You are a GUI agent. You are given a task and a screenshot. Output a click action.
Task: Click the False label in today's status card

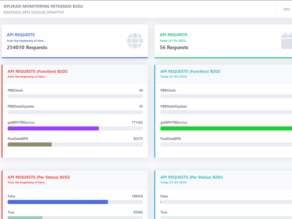tap(164, 196)
